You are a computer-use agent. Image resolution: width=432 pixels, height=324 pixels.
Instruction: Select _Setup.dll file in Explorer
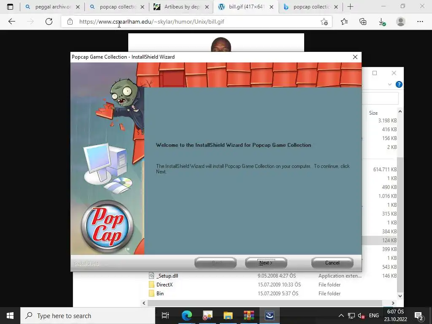168,276
